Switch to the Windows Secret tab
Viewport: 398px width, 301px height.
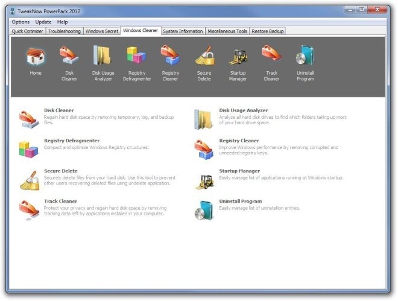102,31
